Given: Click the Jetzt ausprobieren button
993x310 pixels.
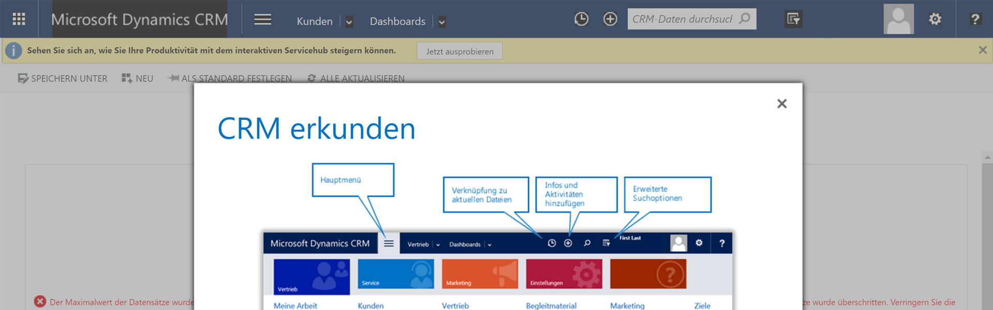Looking at the screenshot, I should pyautogui.click(x=460, y=51).
